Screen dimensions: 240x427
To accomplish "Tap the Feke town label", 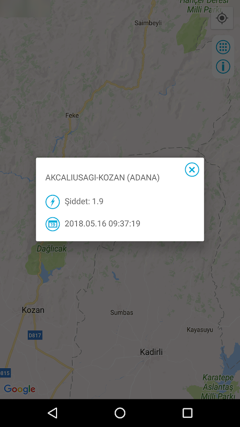I will (x=72, y=115).
